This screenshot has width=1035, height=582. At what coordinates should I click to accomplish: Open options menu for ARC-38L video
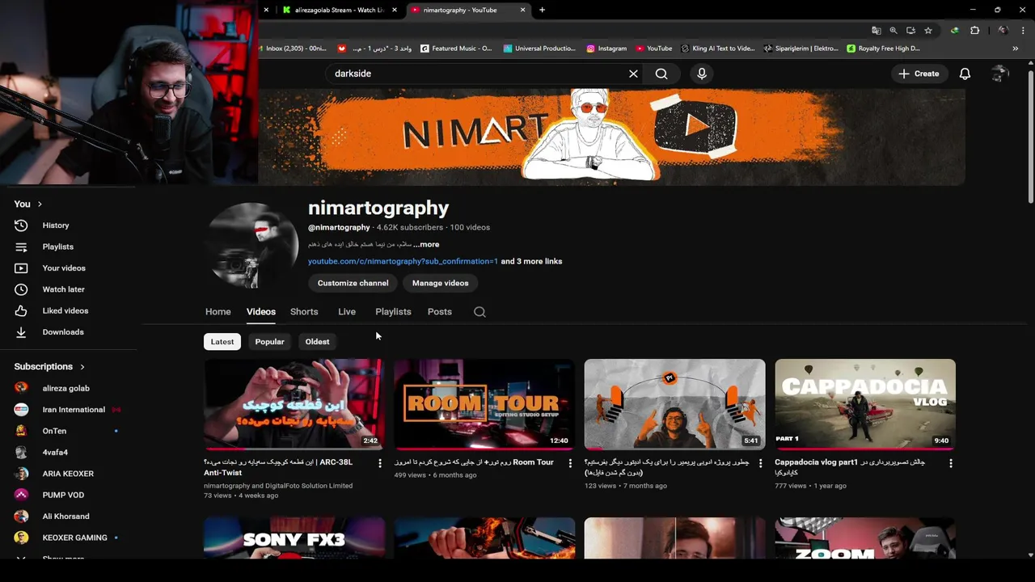[x=380, y=463]
